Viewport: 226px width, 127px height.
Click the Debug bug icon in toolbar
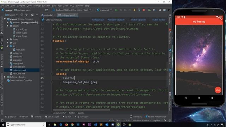point(121,10)
